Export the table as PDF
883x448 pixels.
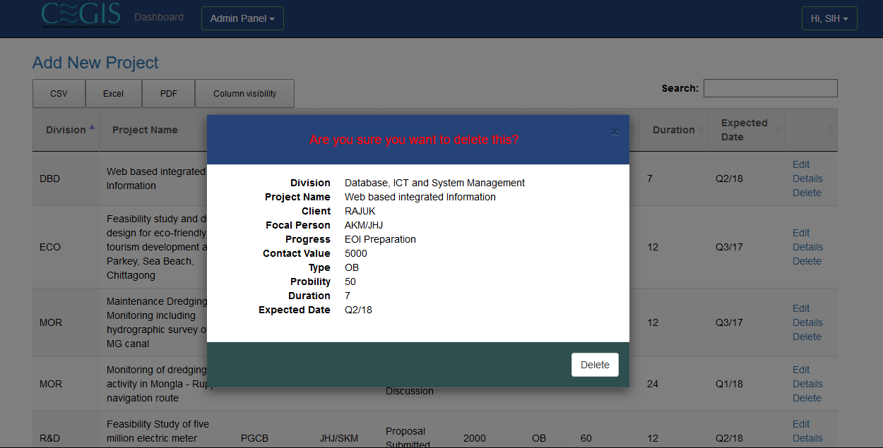click(168, 92)
